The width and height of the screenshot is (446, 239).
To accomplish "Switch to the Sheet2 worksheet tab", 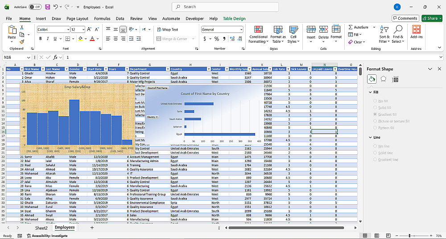I will pyautogui.click(x=41, y=227).
